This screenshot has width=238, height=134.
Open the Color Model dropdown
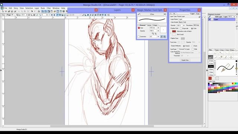189,22
